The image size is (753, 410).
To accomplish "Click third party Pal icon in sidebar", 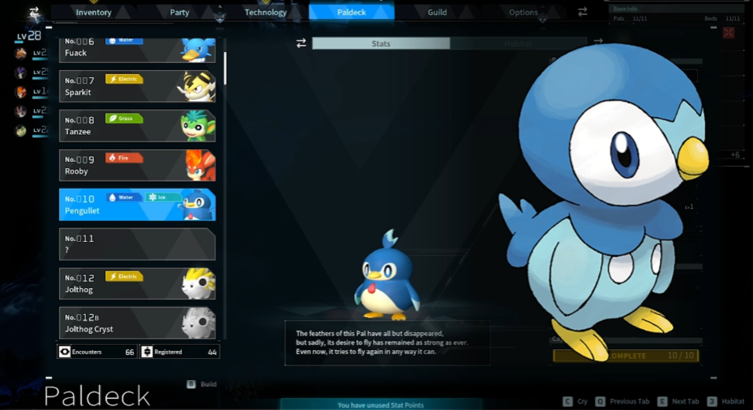I will point(20,92).
